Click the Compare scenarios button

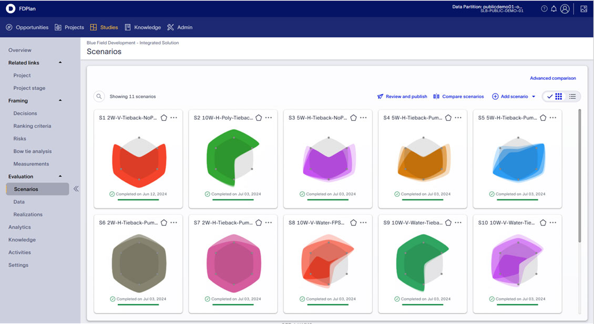(x=458, y=97)
